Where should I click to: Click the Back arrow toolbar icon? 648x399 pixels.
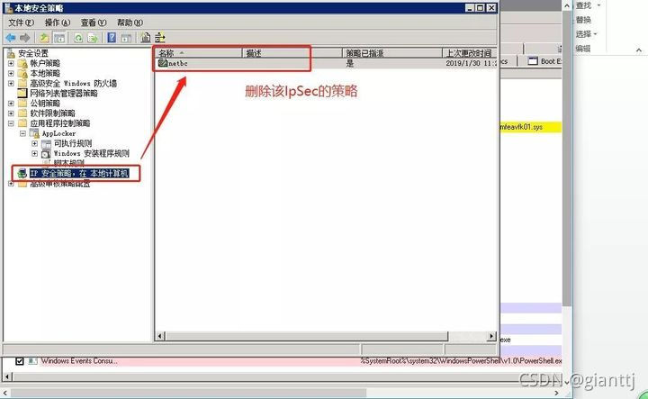click(x=11, y=38)
